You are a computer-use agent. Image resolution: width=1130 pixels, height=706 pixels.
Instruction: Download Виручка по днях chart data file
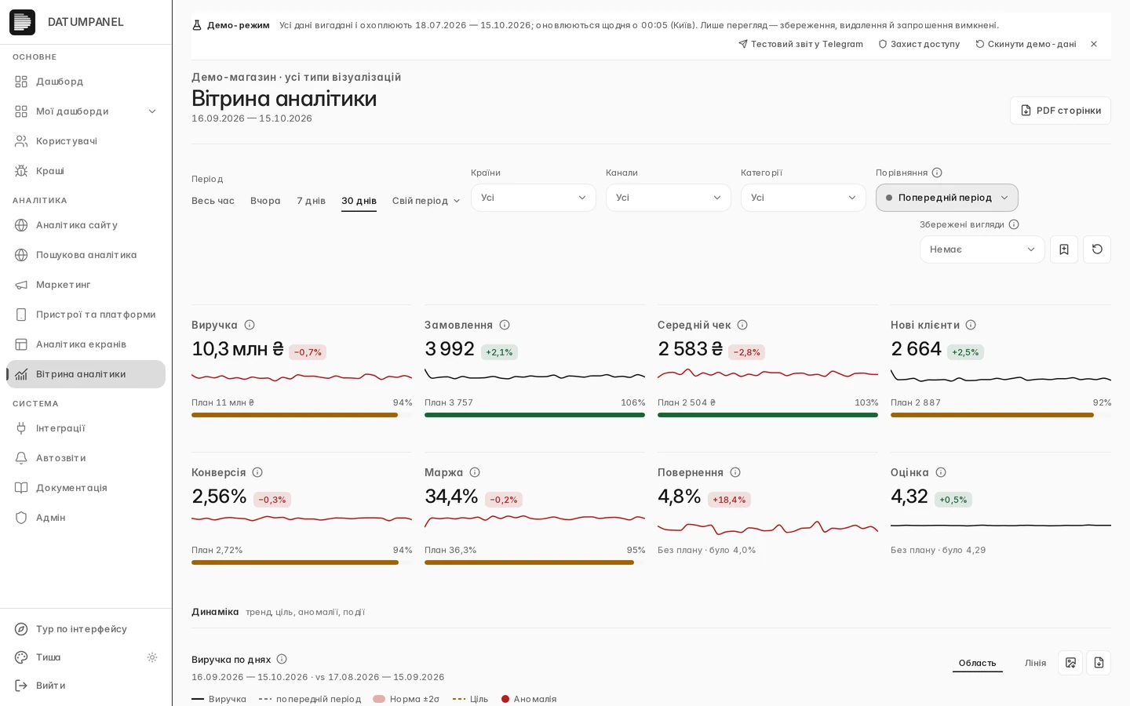(1099, 663)
